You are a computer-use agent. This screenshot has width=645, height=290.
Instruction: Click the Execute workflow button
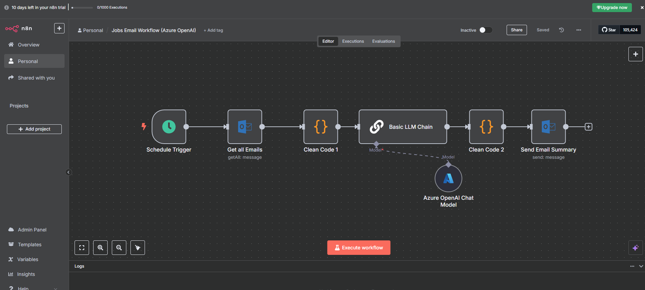[x=359, y=248]
